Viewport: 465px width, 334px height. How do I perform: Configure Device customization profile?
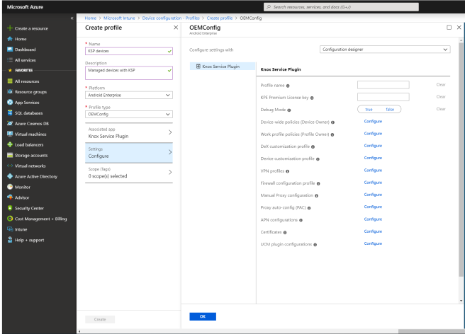[x=373, y=158]
